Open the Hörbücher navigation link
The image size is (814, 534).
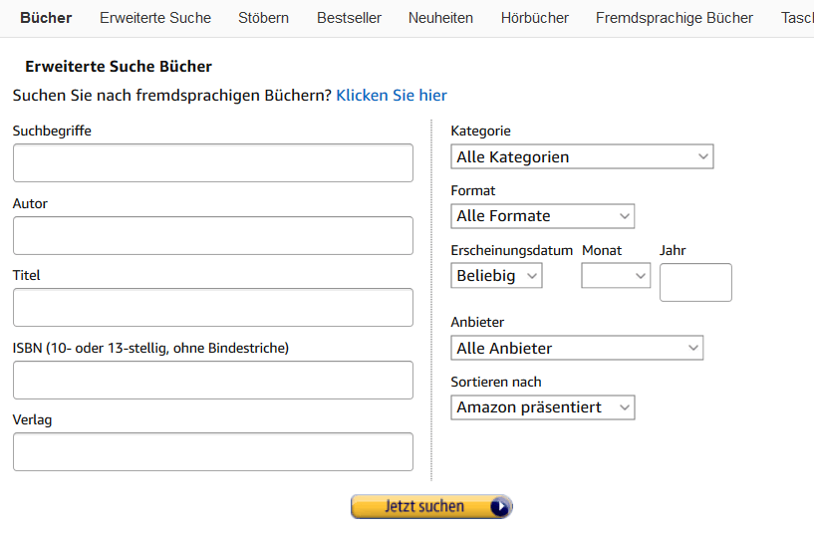point(535,18)
